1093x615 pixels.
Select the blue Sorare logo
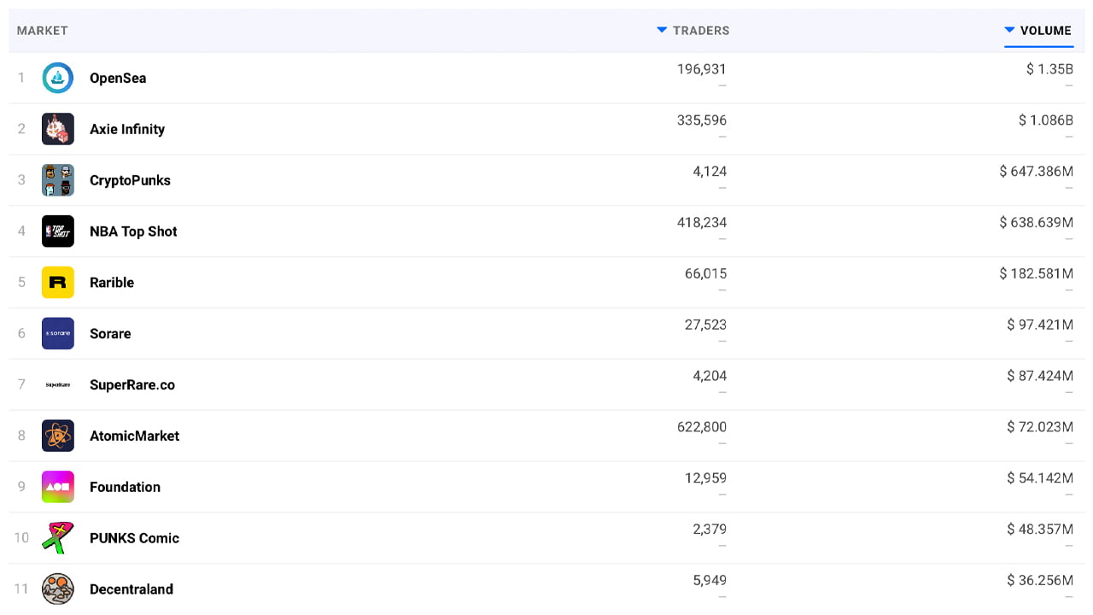[58, 334]
